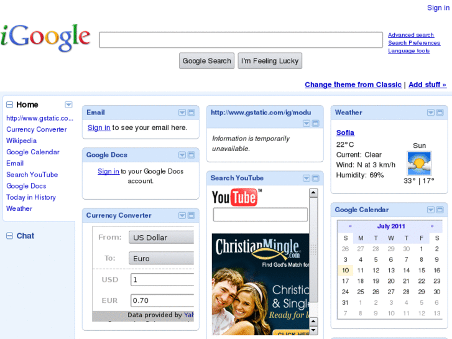The image size is (452, 339).
Task: Click Sign in link in Email gadget
Action: (x=99, y=128)
